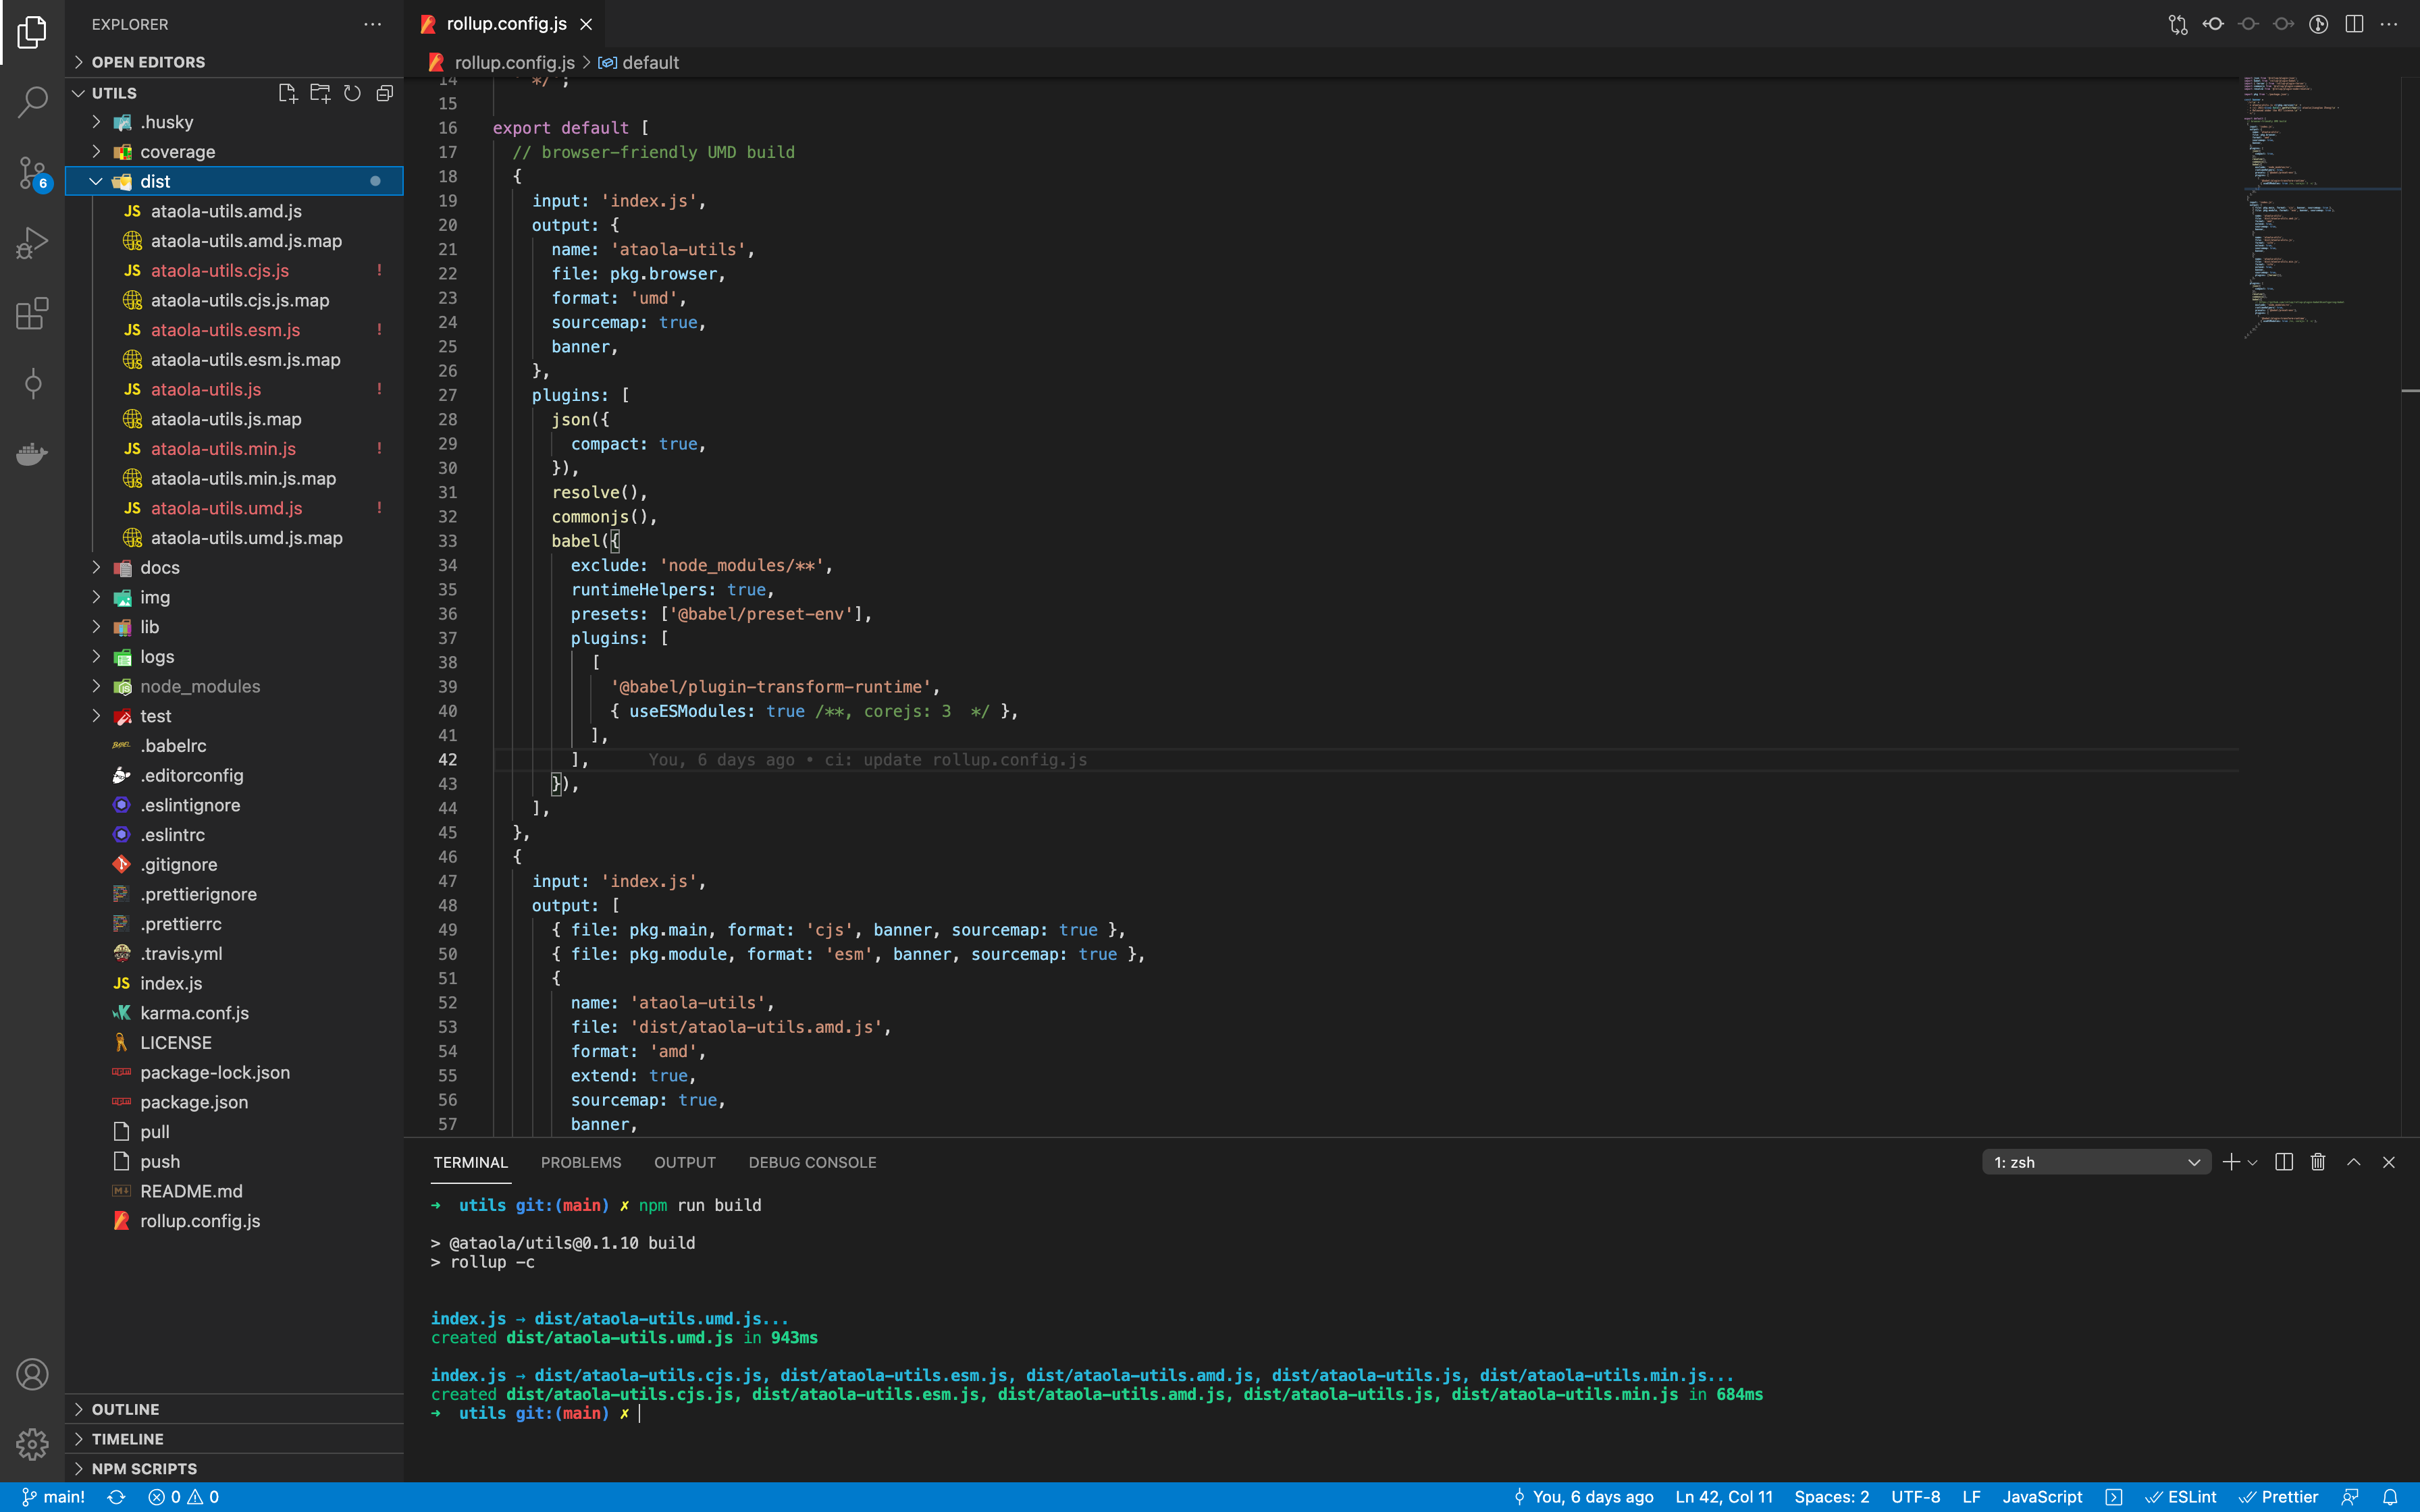Open errors and warnings count in status bar
The image size is (2420, 1512).
(x=184, y=1497)
